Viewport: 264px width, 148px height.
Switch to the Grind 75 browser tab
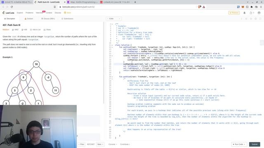(x=16, y=2)
